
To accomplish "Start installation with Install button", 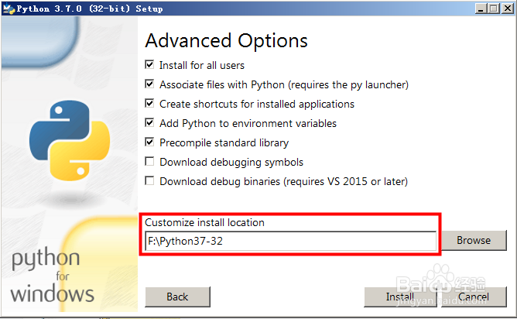I will [400, 297].
